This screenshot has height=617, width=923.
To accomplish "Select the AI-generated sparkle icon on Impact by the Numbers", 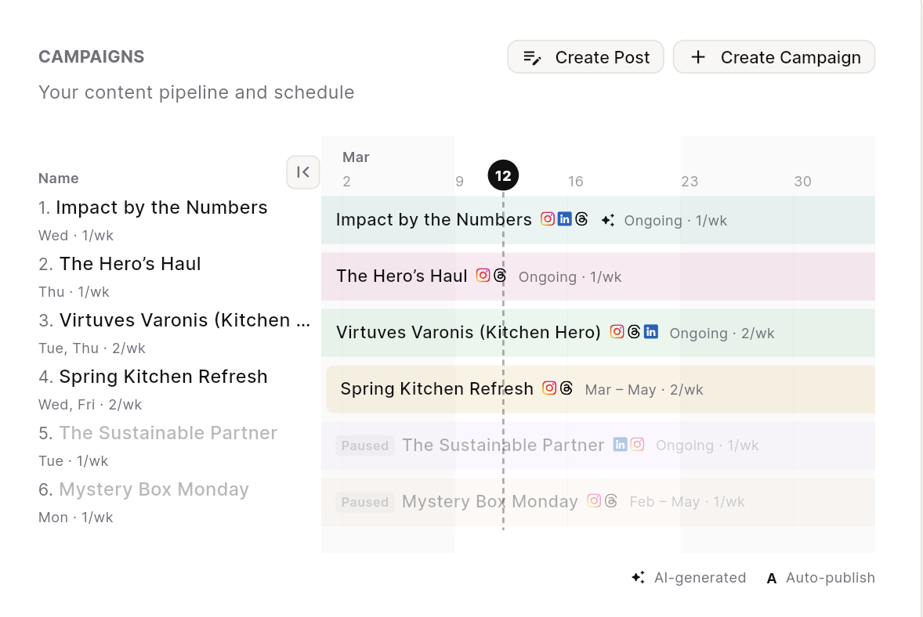I will 608,219.
